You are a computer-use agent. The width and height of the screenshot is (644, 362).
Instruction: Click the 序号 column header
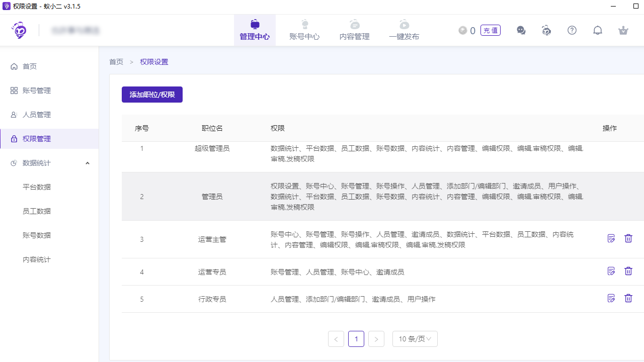point(142,128)
